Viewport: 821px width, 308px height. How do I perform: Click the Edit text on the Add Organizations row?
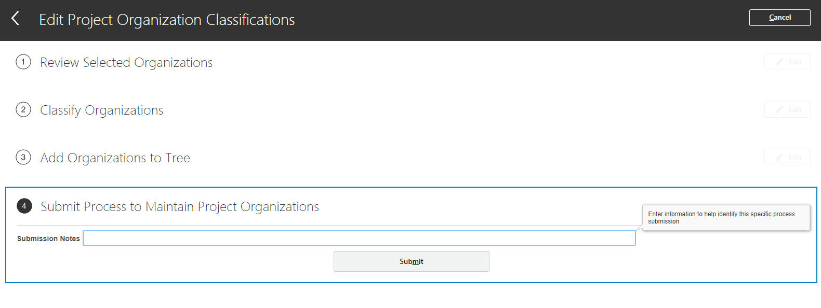(795, 157)
